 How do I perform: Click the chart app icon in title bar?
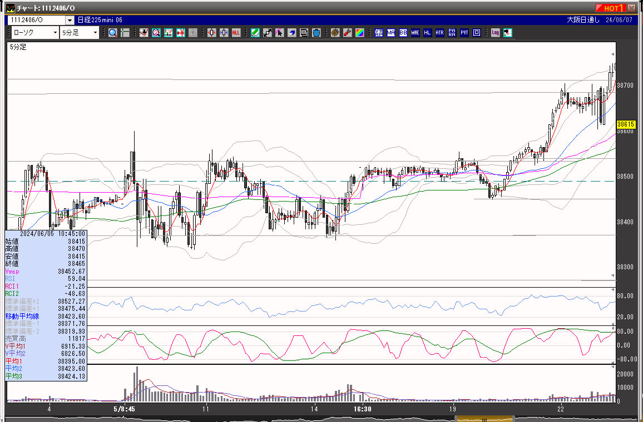10,8
